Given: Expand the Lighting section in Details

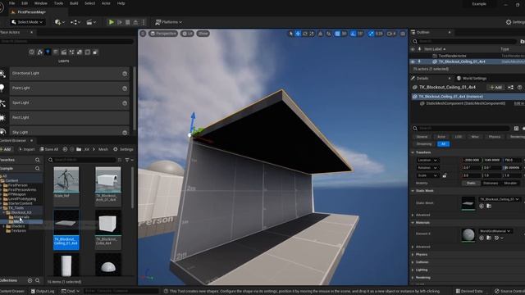Looking at the screenshot, I should point(413,270).
